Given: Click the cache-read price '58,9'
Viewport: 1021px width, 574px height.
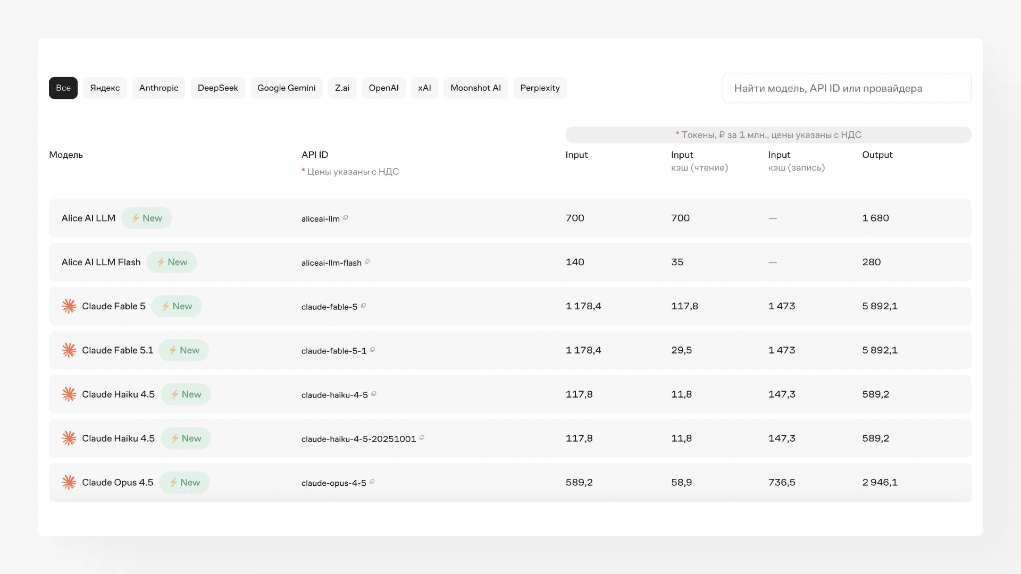Looking at the screenshot, I should [x=682, y=483].
